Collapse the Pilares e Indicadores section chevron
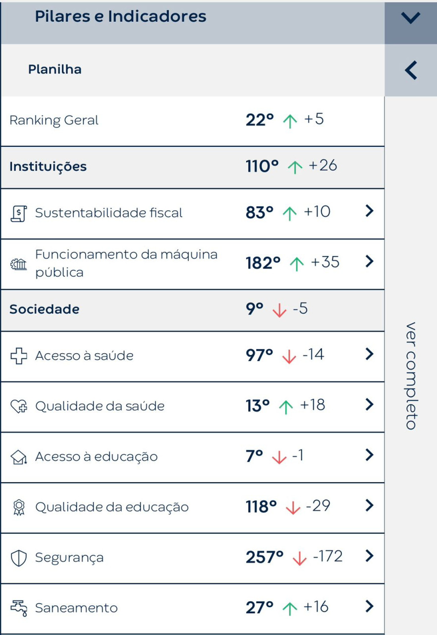The height and width of the screenshot is (635, 437). [x=411, y=18]
